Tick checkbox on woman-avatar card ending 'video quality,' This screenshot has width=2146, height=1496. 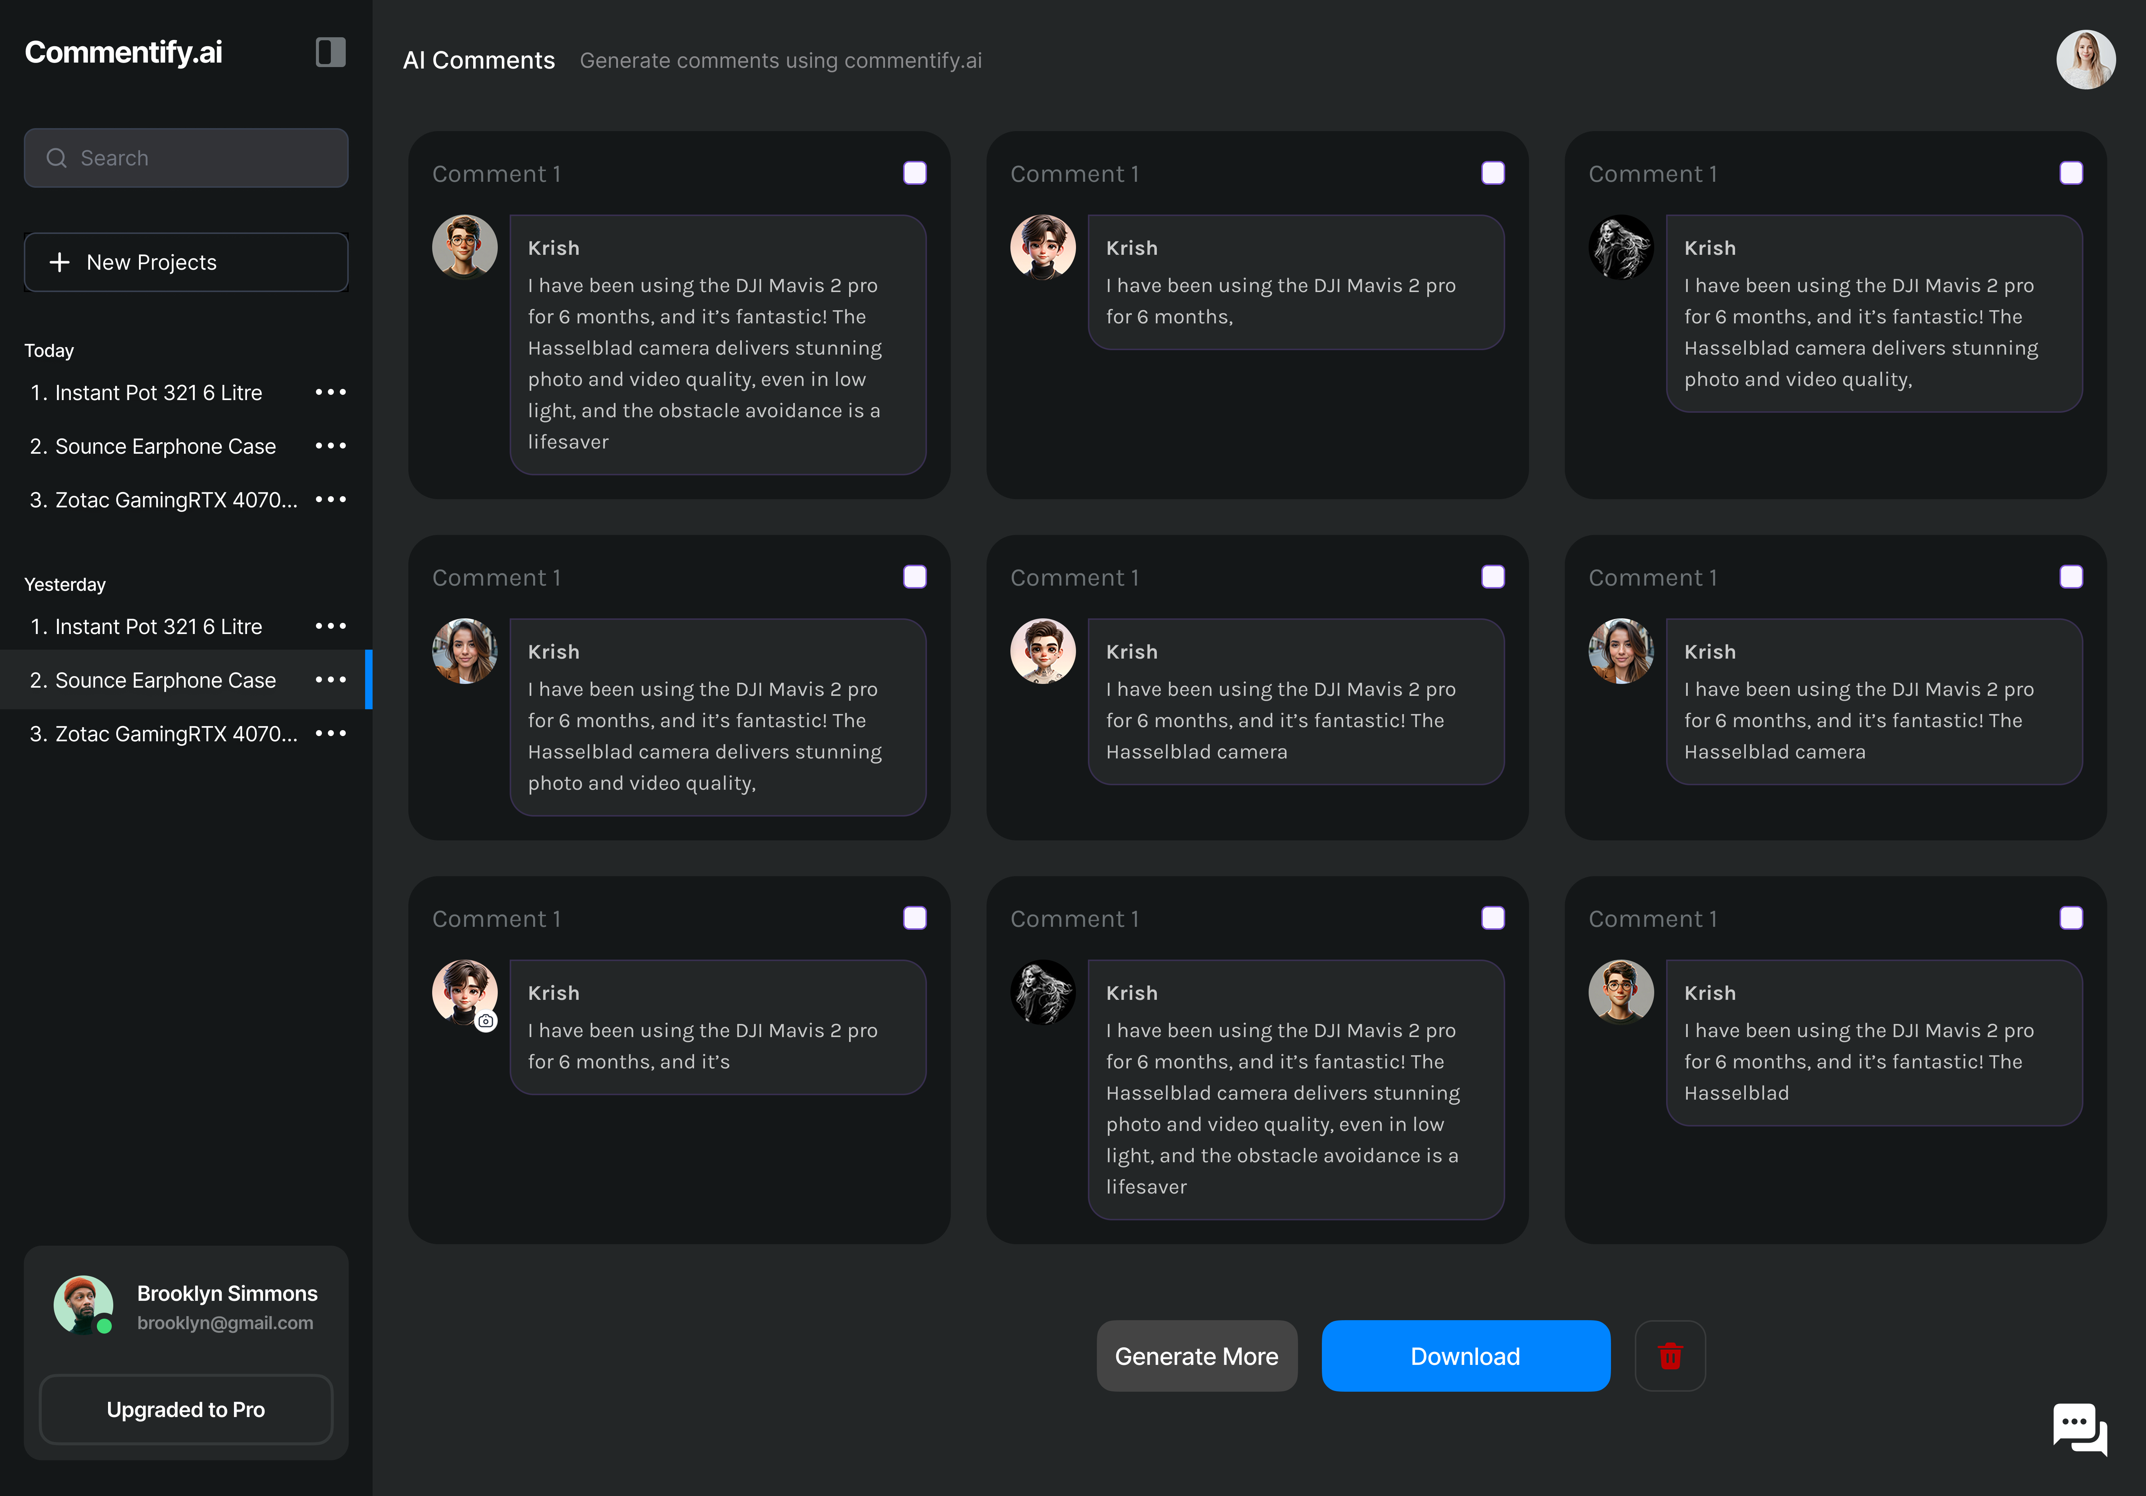(915, 577)
